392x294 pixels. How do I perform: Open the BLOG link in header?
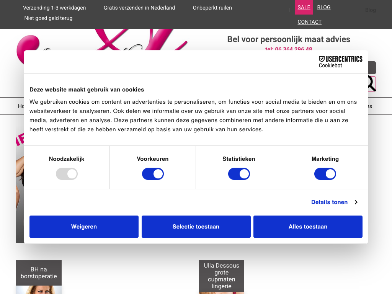point(324,7)
